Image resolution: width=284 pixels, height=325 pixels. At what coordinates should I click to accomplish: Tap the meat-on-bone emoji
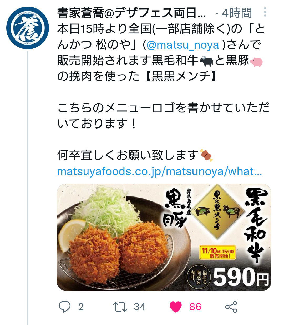tap(206, 155)
